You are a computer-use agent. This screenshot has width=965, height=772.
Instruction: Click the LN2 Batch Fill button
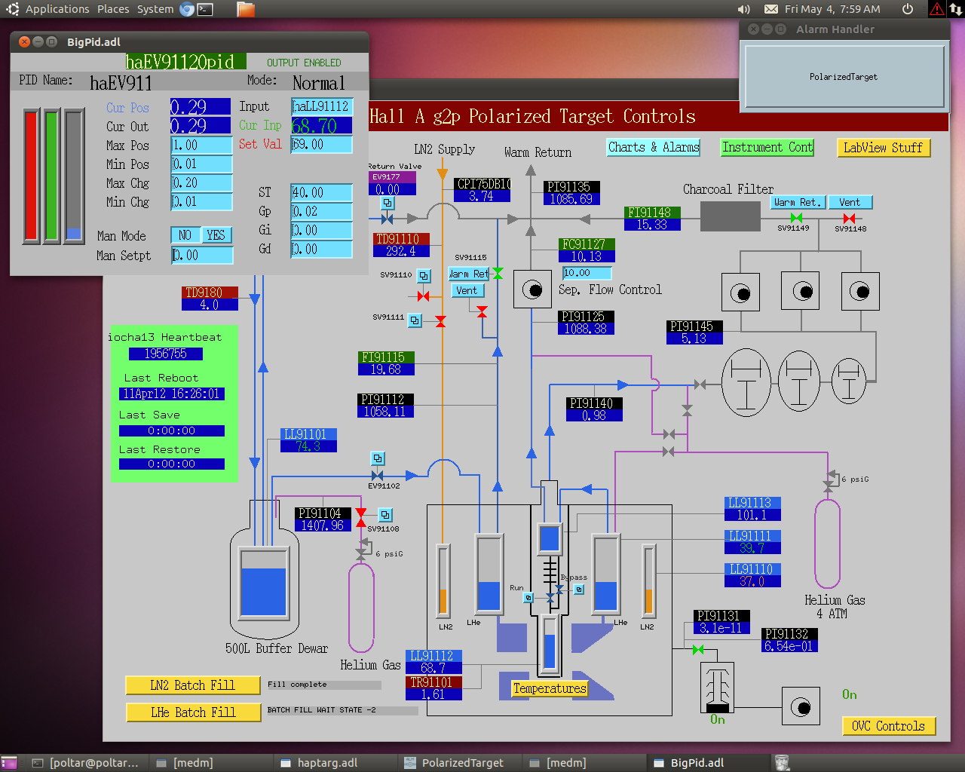(x=193, y=685)
